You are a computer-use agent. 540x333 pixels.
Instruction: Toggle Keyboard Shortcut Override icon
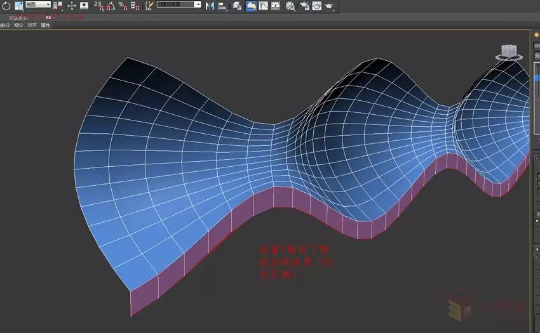point(84,6)
